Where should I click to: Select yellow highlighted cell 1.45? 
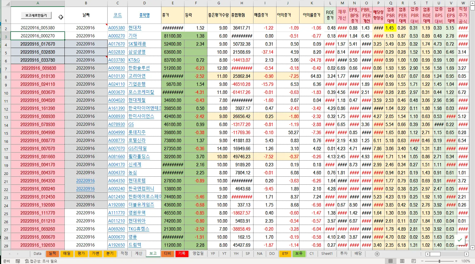(x=390, y=28)
